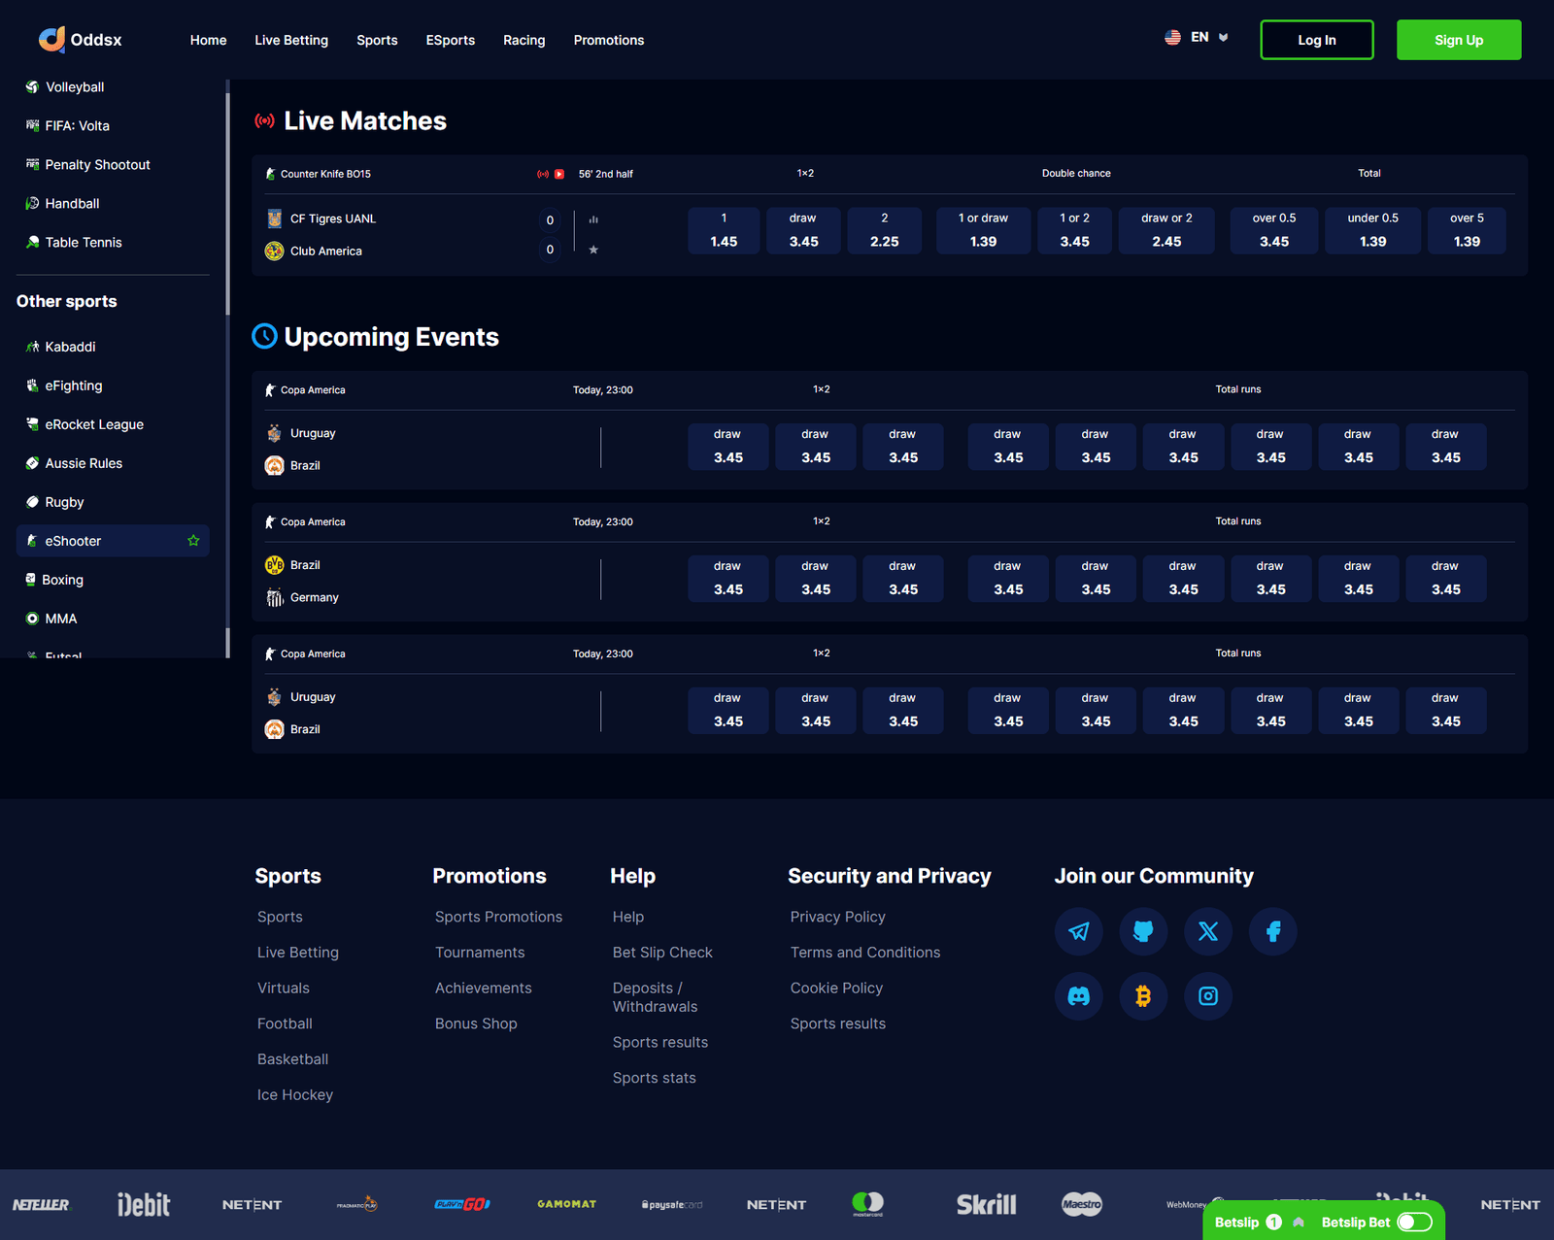Click the Facebook social icon
Screen dimensions: 1554x1240
click(1272, 931)
